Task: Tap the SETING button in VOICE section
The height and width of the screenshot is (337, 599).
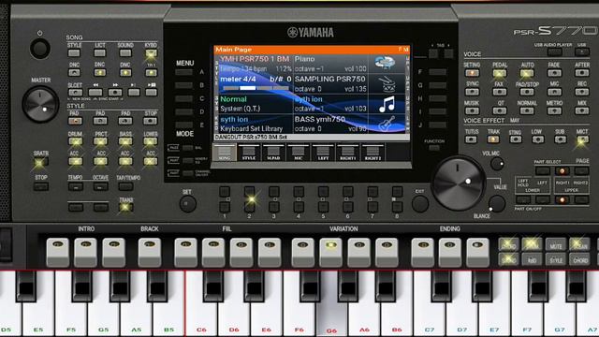Action: point(472,73)
